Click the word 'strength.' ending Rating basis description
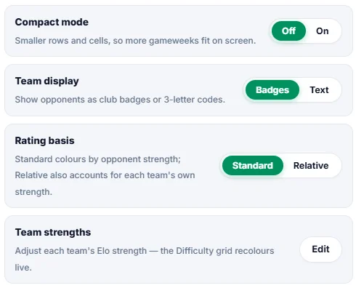The width and height of the screenshot is (364, 288). pyautogui.click(x=33, y=192)
